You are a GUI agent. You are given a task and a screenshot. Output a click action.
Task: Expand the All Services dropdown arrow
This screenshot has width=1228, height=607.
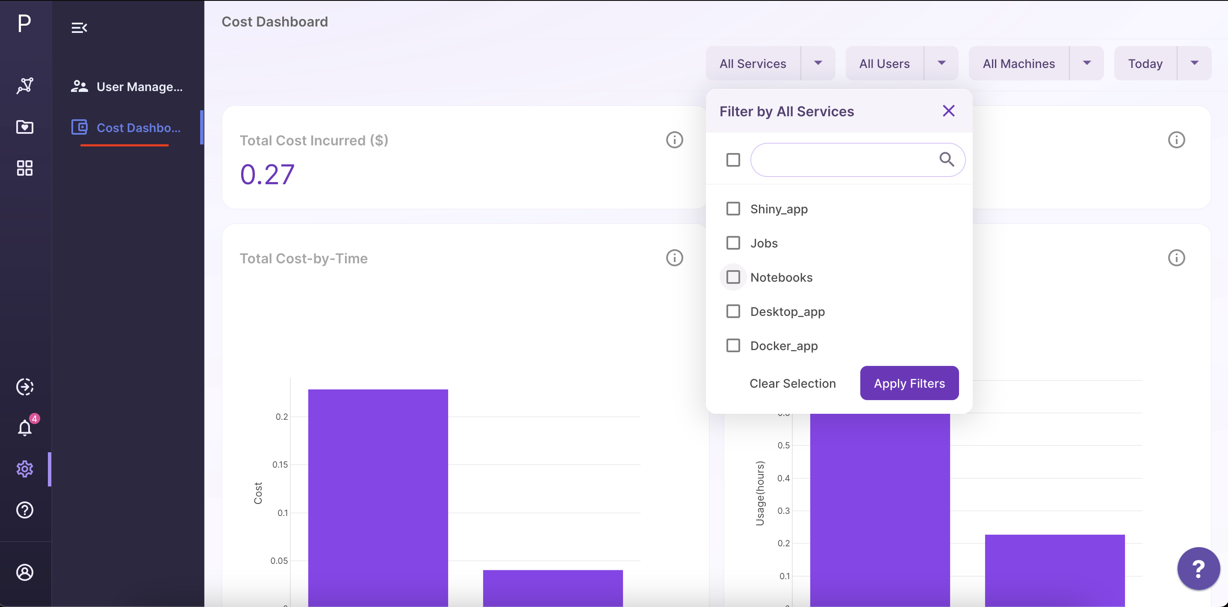click(818, 63)
